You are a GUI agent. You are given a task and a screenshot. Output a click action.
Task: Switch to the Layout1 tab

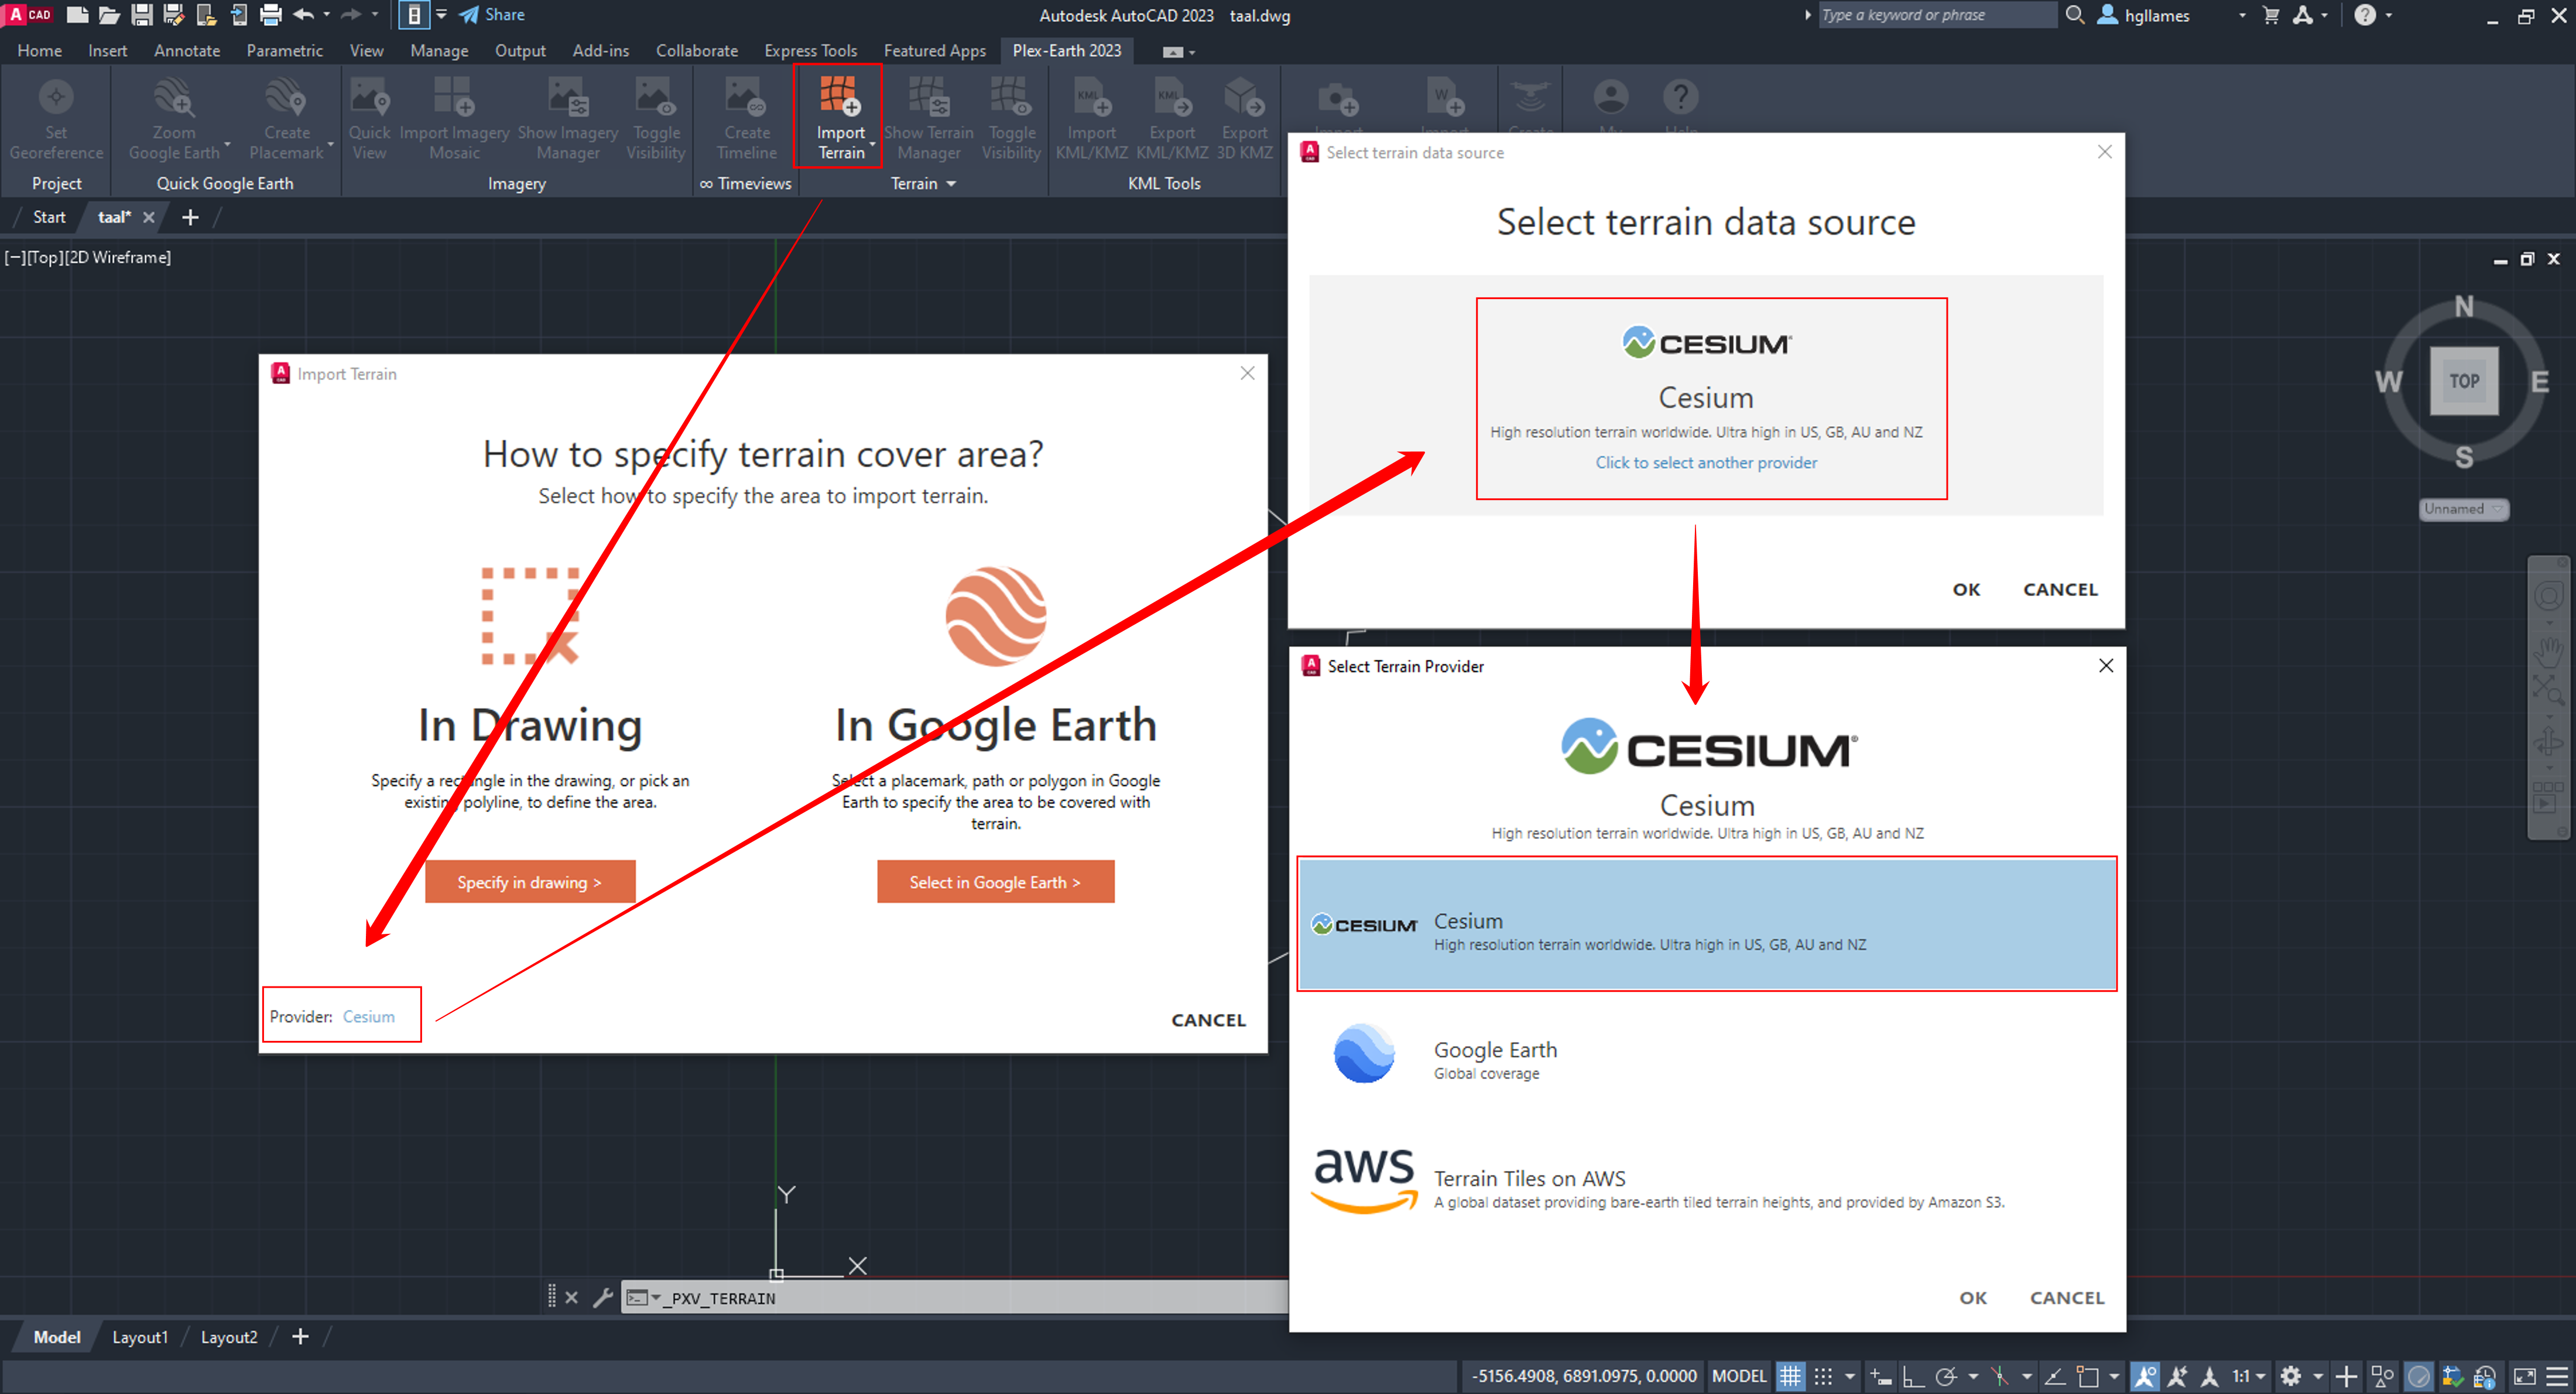[x=140, y=1337]
